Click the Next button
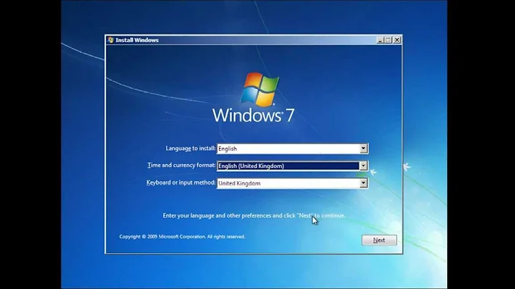 (379, 240)
